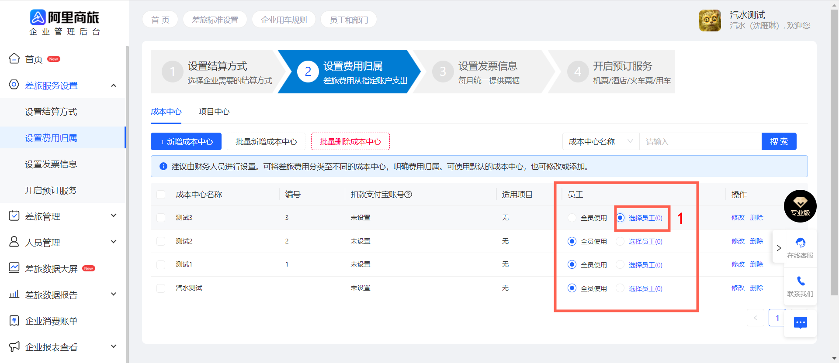
Task: Click page number 1 in pagination
Action: (777, 318)
